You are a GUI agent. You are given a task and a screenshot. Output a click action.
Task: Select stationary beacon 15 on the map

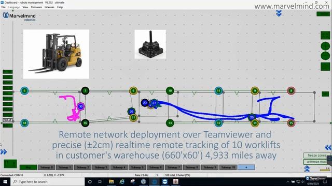click(x=292, y=123)
